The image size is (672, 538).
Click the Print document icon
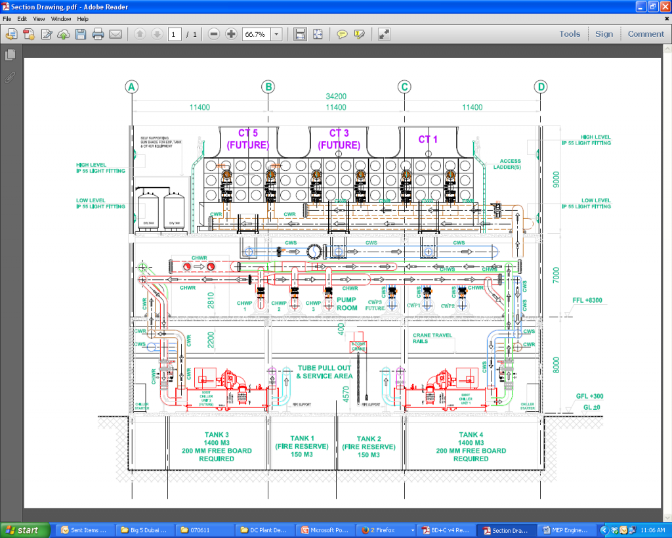[98, 34]
